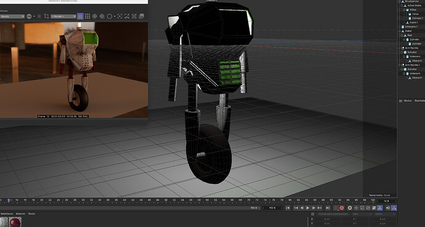
Task: Collapse the Rad tree node
Action: point(402,35)
